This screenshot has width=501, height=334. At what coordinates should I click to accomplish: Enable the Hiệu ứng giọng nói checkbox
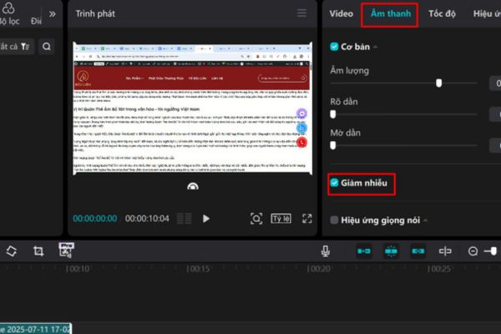pos(335,220)
